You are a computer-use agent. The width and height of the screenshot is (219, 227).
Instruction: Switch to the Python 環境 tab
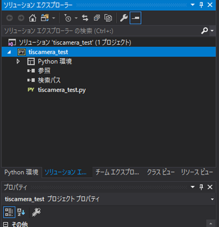click(x=21, y=172)
